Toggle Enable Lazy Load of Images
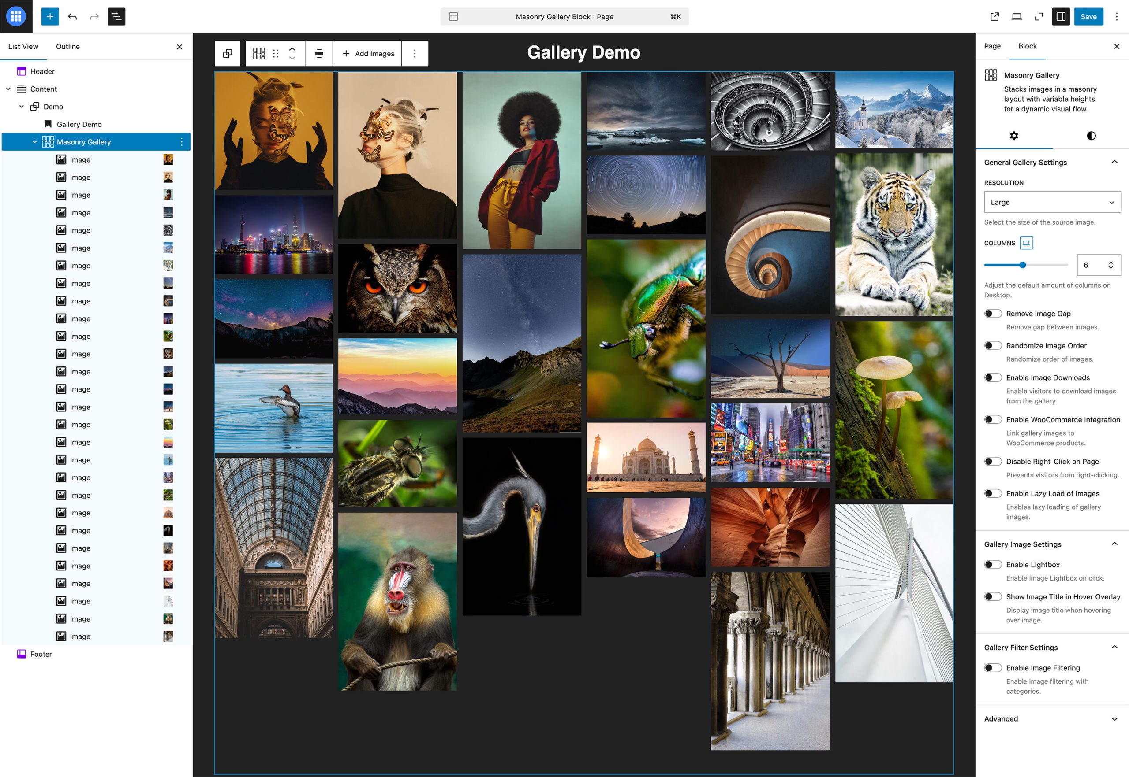 993,494
